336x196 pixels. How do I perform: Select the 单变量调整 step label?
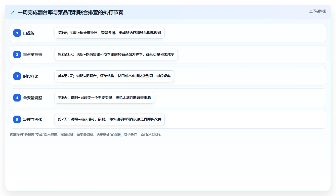click(33, 98)
